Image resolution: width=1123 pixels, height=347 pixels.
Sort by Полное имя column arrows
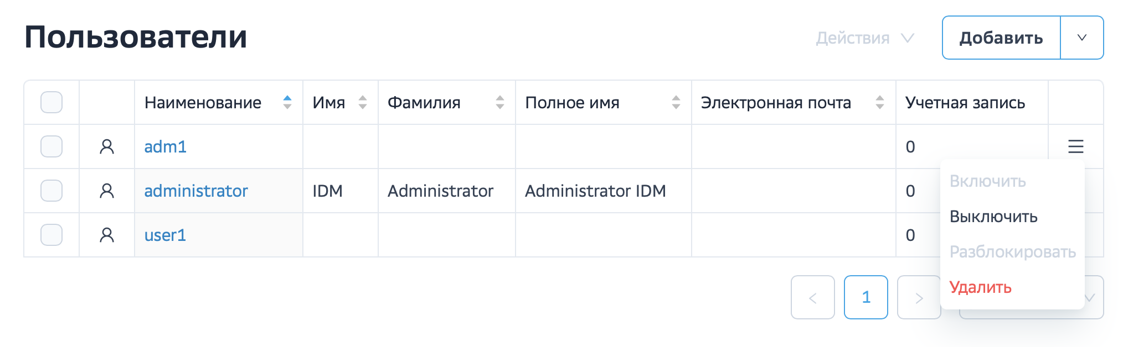676,102
